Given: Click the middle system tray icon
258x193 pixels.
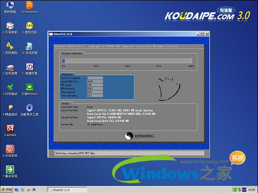Looking at the screenshot, I should click(x=240, y=190).
